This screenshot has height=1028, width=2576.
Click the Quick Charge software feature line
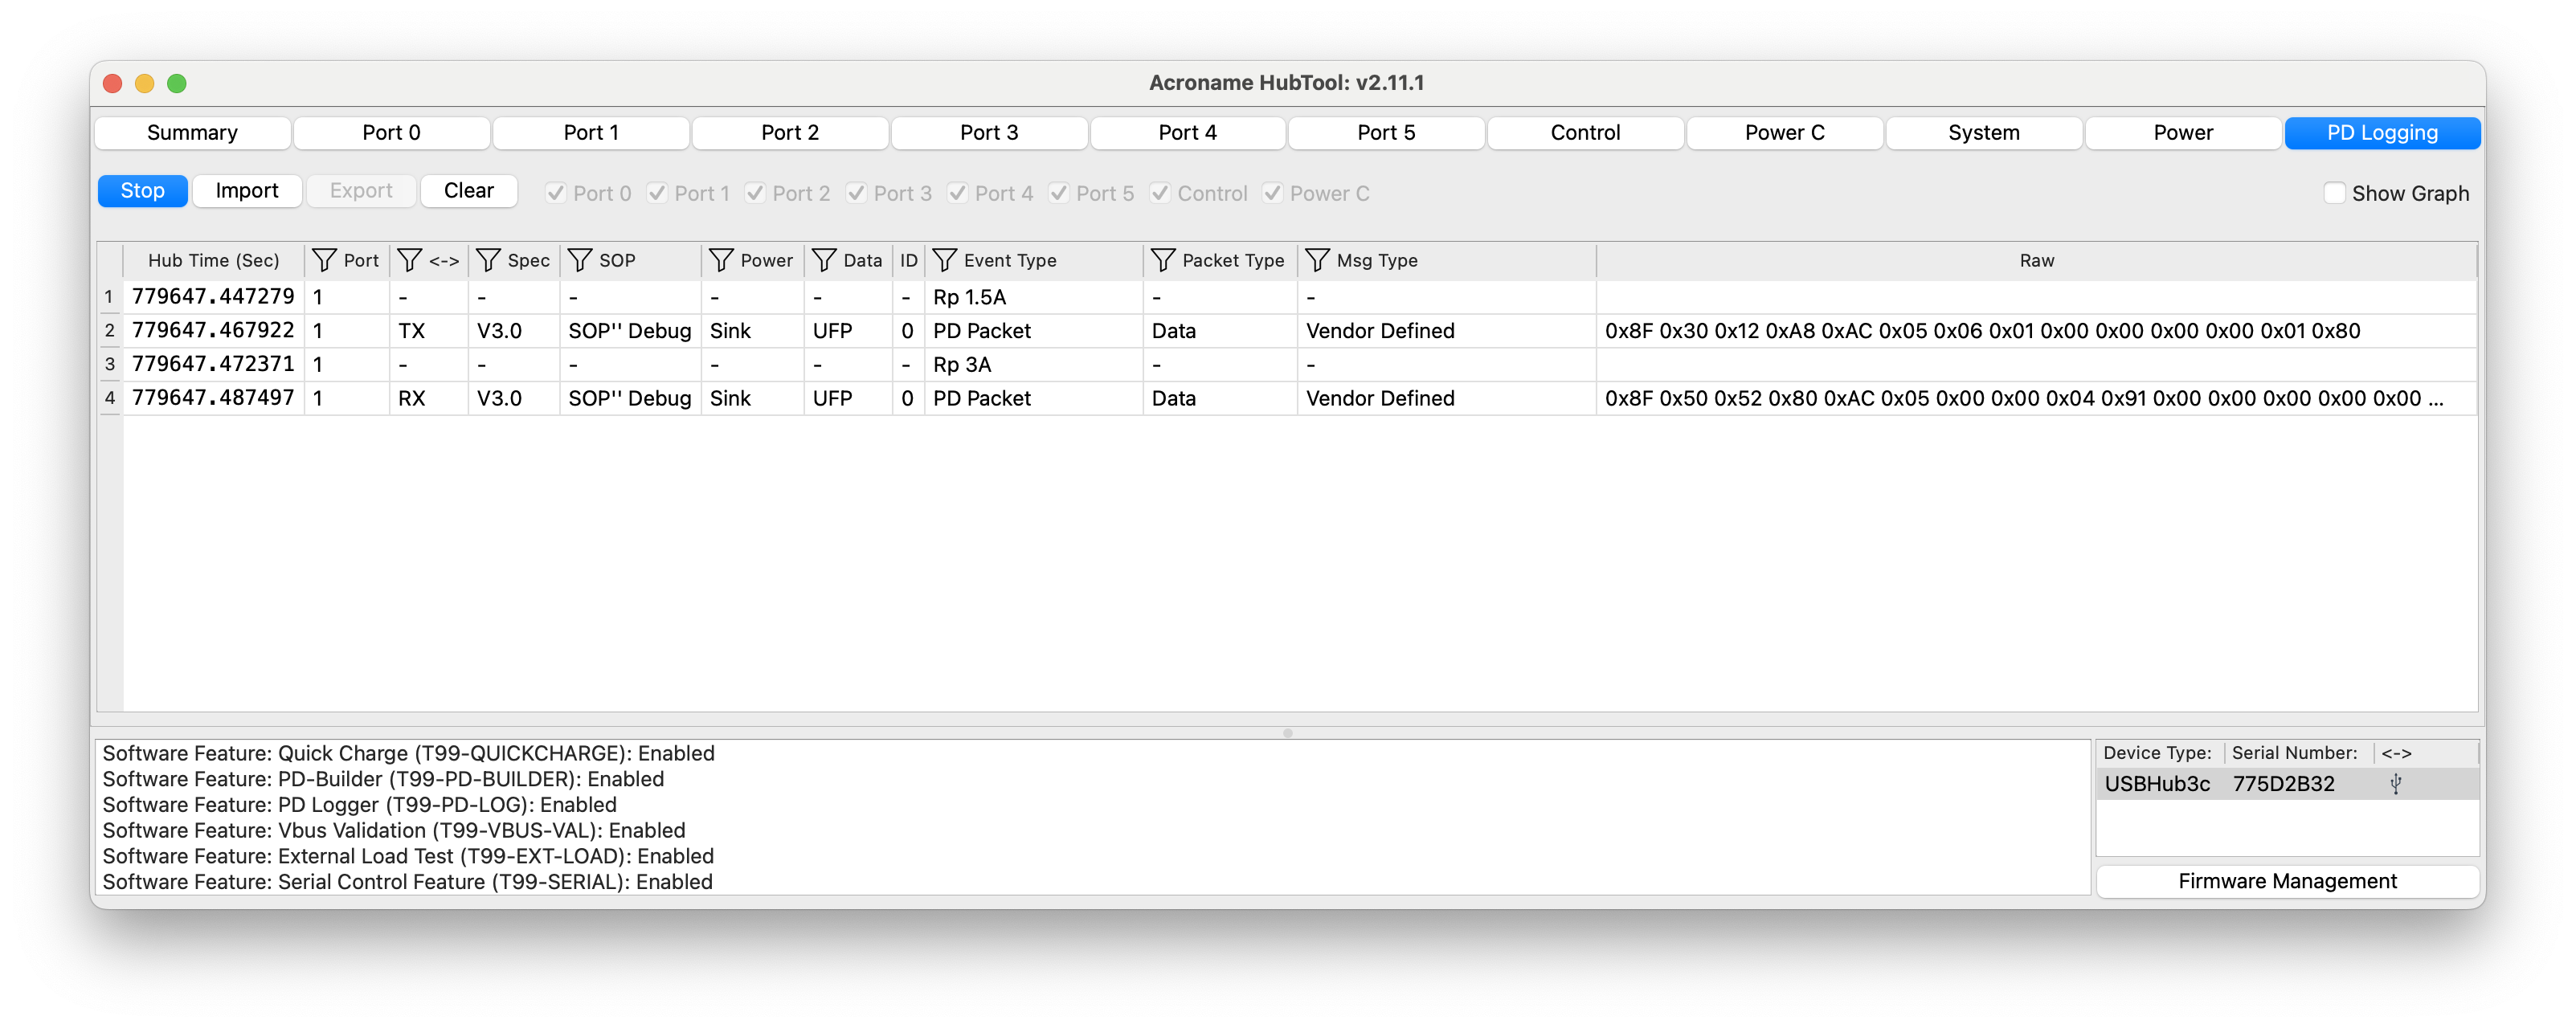click(x=408, y=753)
